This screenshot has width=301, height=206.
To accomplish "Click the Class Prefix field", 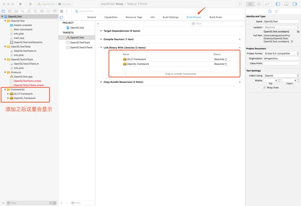I will click(x=281, y=63).
